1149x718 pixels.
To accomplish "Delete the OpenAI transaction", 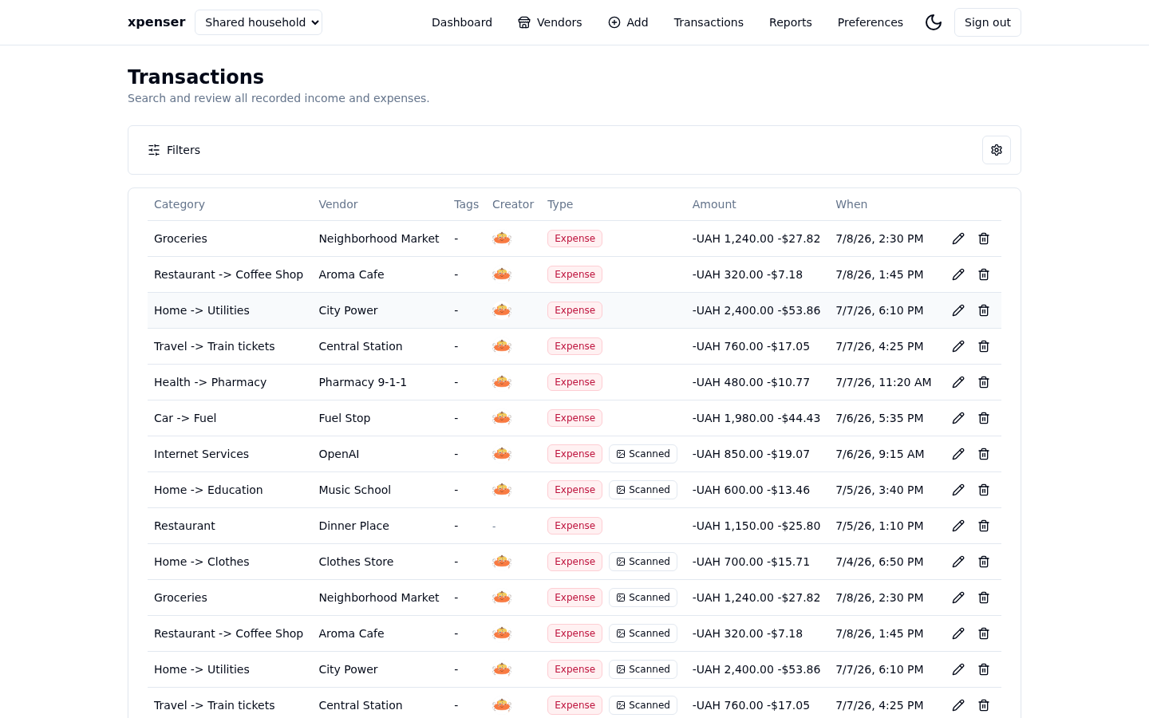I will [x=984, y=454].
